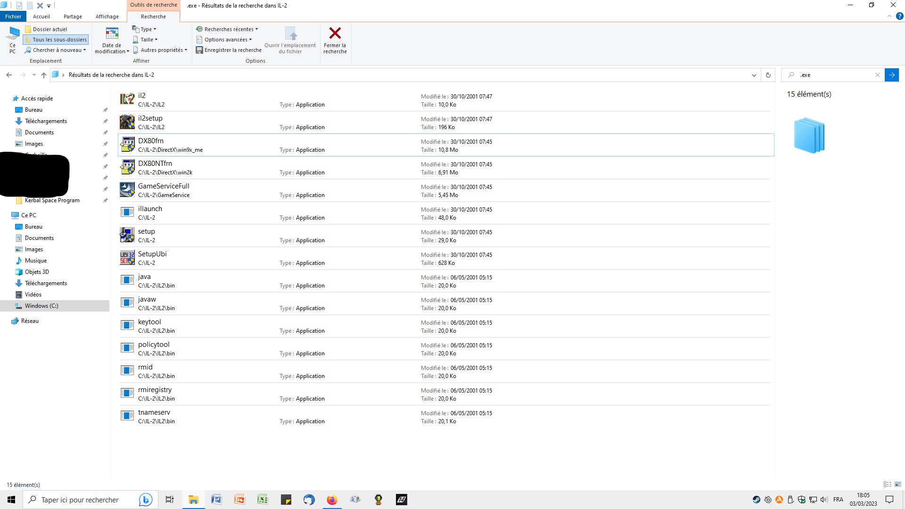Select the SetupUbi application icon

coord(127,258)
